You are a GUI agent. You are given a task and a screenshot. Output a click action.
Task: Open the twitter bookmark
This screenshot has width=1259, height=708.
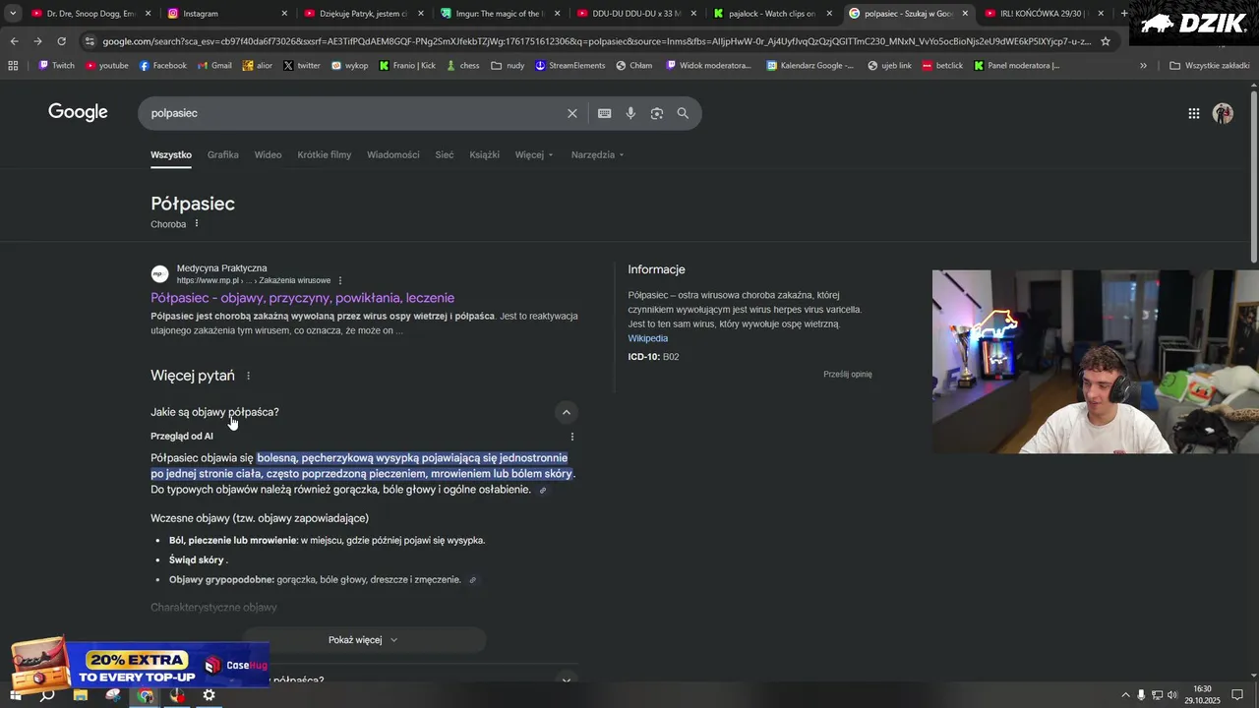click(301, 66)
